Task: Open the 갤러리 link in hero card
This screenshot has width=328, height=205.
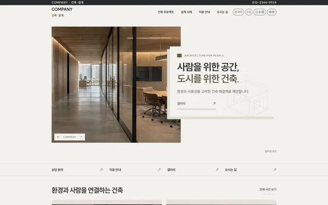Action: click(196, 104)
